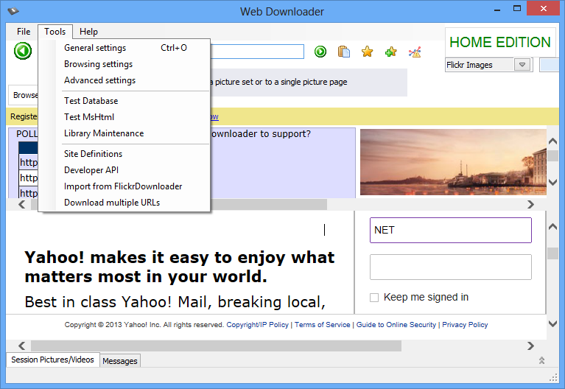Click the network warning graph icon
The width and height of the screenshot is (565, 389).
pyautogui.click(x=415, y=52)
